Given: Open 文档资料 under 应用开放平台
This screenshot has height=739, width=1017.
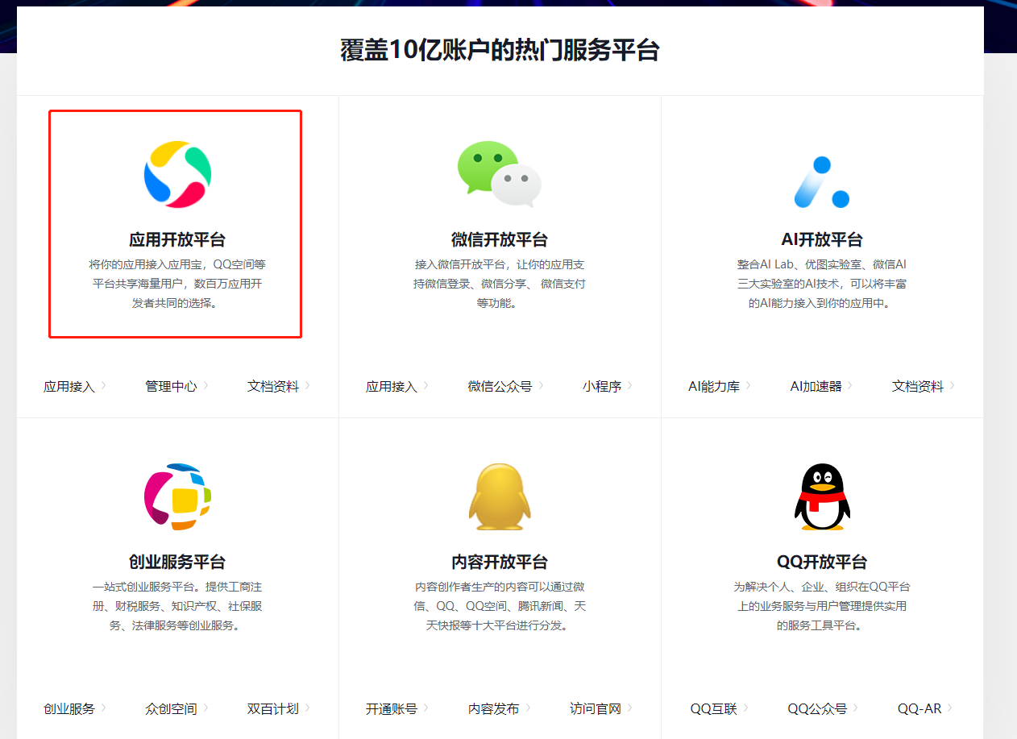Looking at the screenshot, I should point(273,386).
